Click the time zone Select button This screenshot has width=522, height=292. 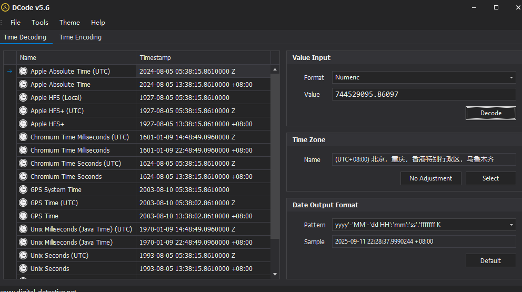491,178
